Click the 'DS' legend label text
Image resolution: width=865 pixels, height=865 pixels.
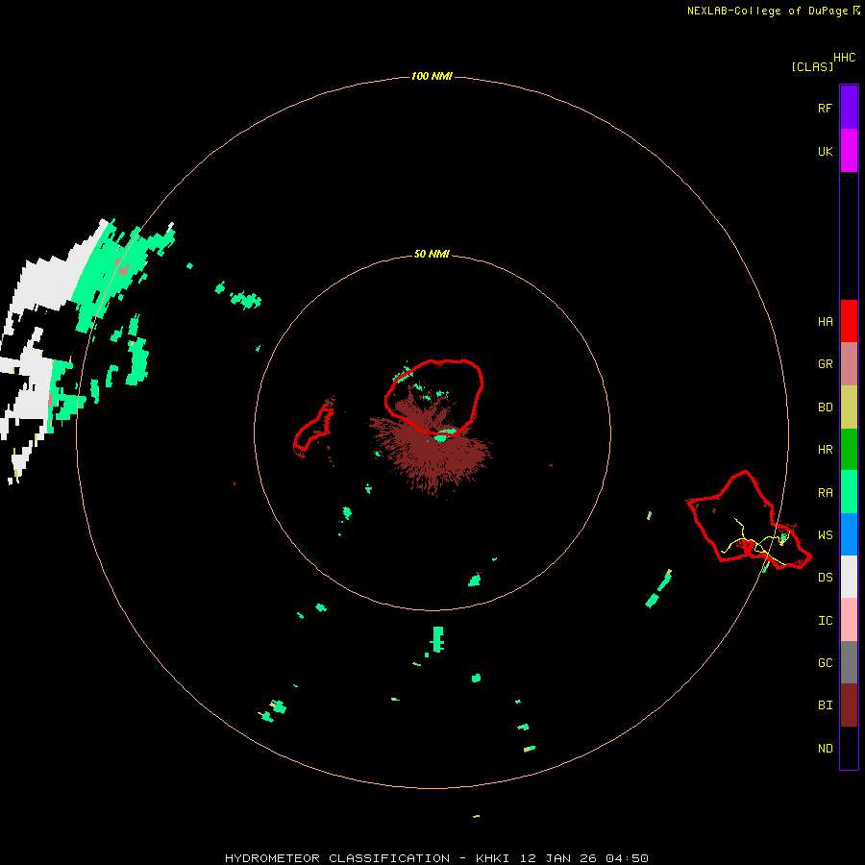coord(825,578)
